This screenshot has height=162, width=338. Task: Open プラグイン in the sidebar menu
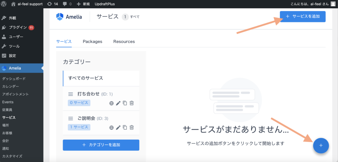click(x=18, y=28)
